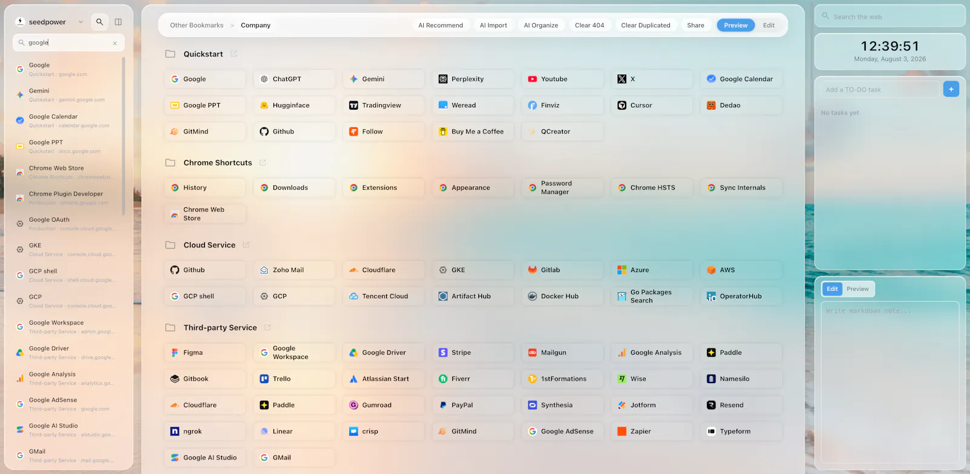Click the PayPal logo icon
The width and height of the screenshot is (970, 474).
pyautogui.click(x=443, y=405)
